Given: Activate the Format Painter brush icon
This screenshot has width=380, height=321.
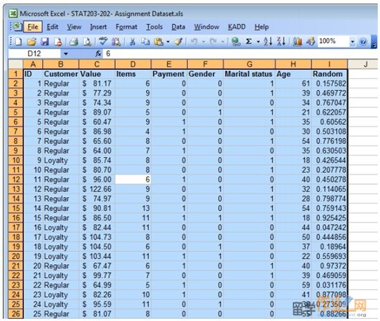Looking at the screenshot, I should coord(179,42).
